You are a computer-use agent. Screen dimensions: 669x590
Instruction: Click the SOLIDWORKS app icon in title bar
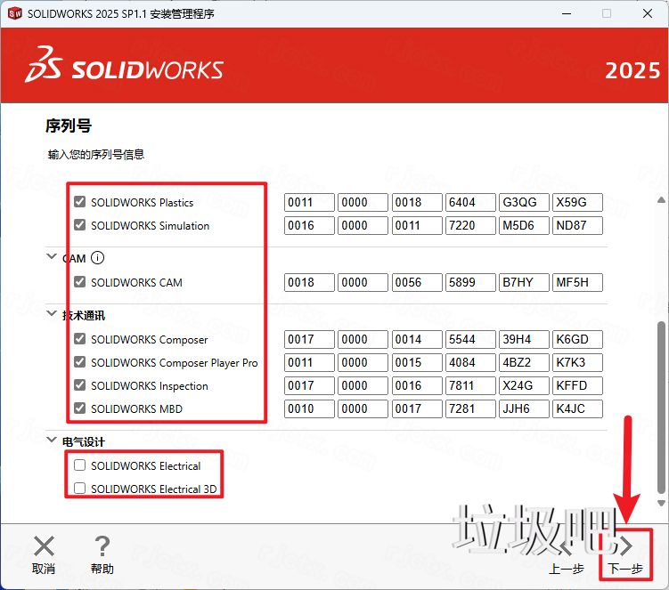click(x=15, y=13)
